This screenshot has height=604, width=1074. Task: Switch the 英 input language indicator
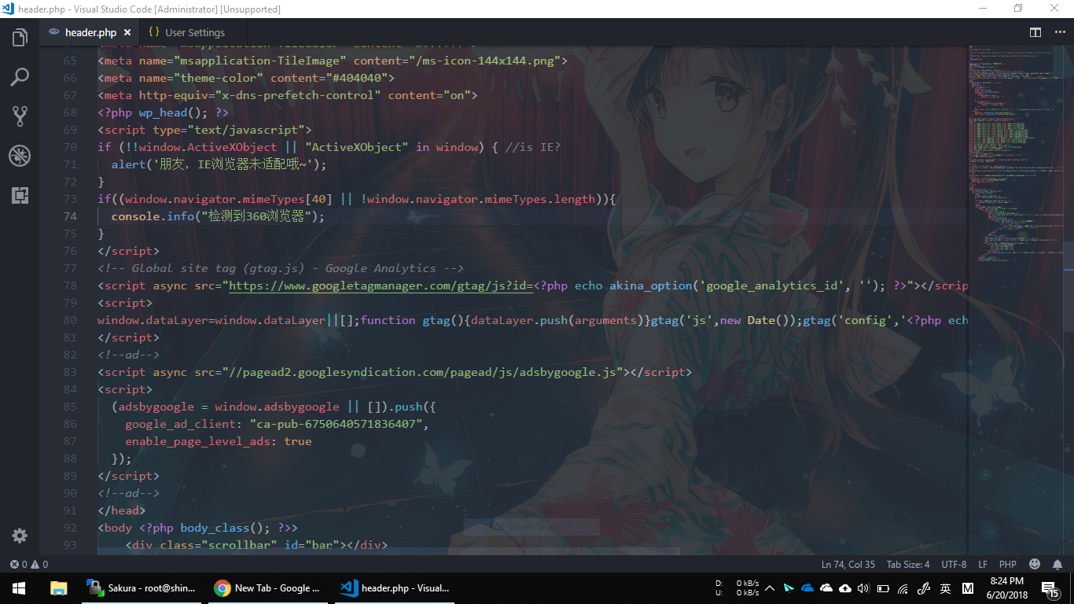point(946,587)
